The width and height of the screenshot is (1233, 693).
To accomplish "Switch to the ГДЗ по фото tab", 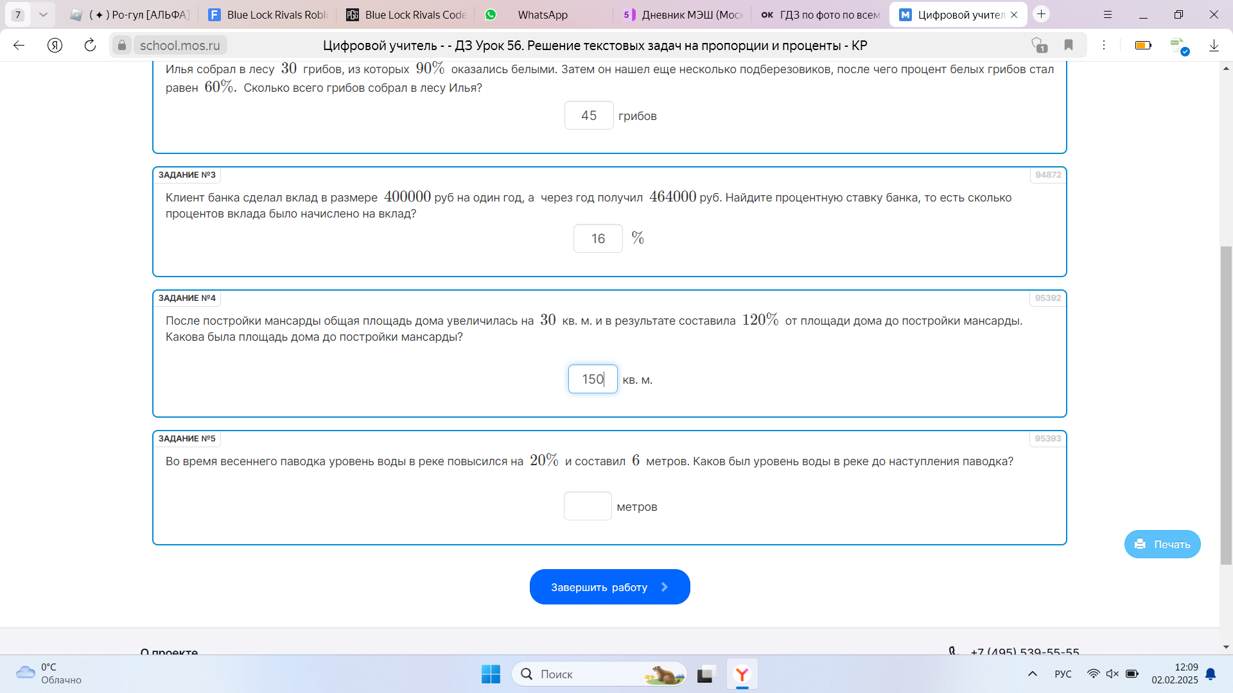I will coord(821,15).
